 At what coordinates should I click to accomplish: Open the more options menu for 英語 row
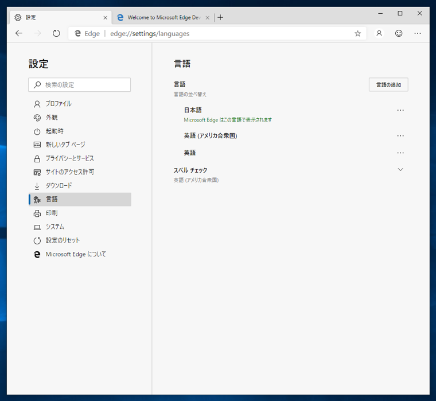[x=400, y=153]
